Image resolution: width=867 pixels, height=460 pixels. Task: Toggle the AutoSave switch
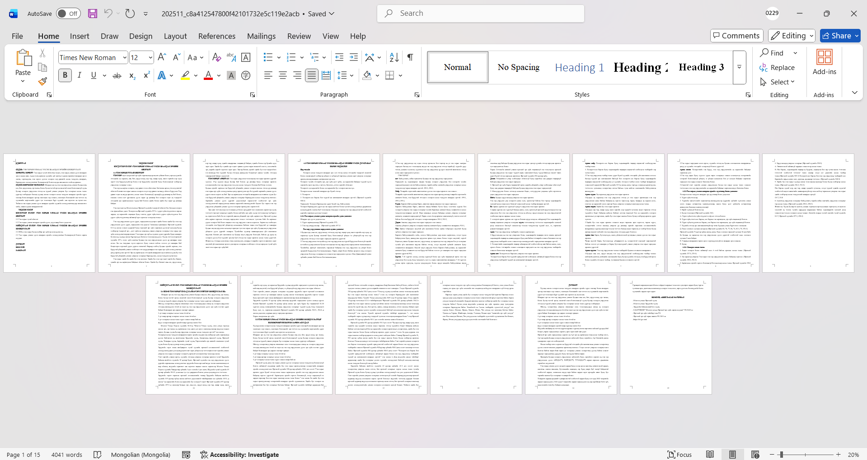68,14
